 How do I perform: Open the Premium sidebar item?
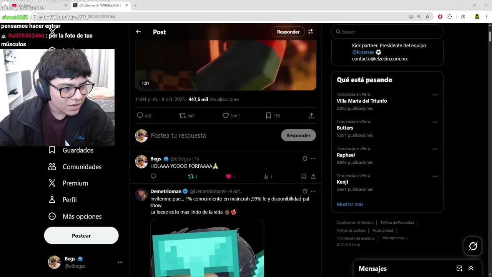coord(68,183)
